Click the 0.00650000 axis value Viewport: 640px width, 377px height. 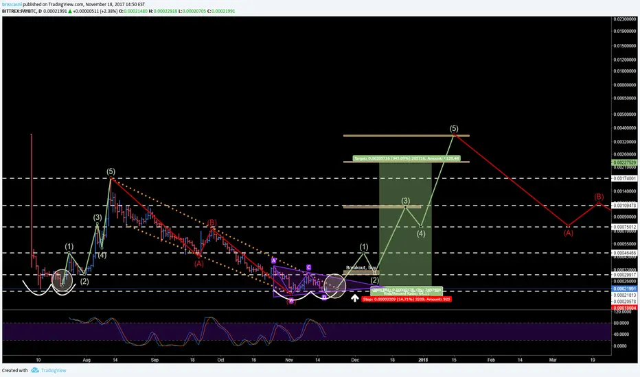tap(625, 98)
